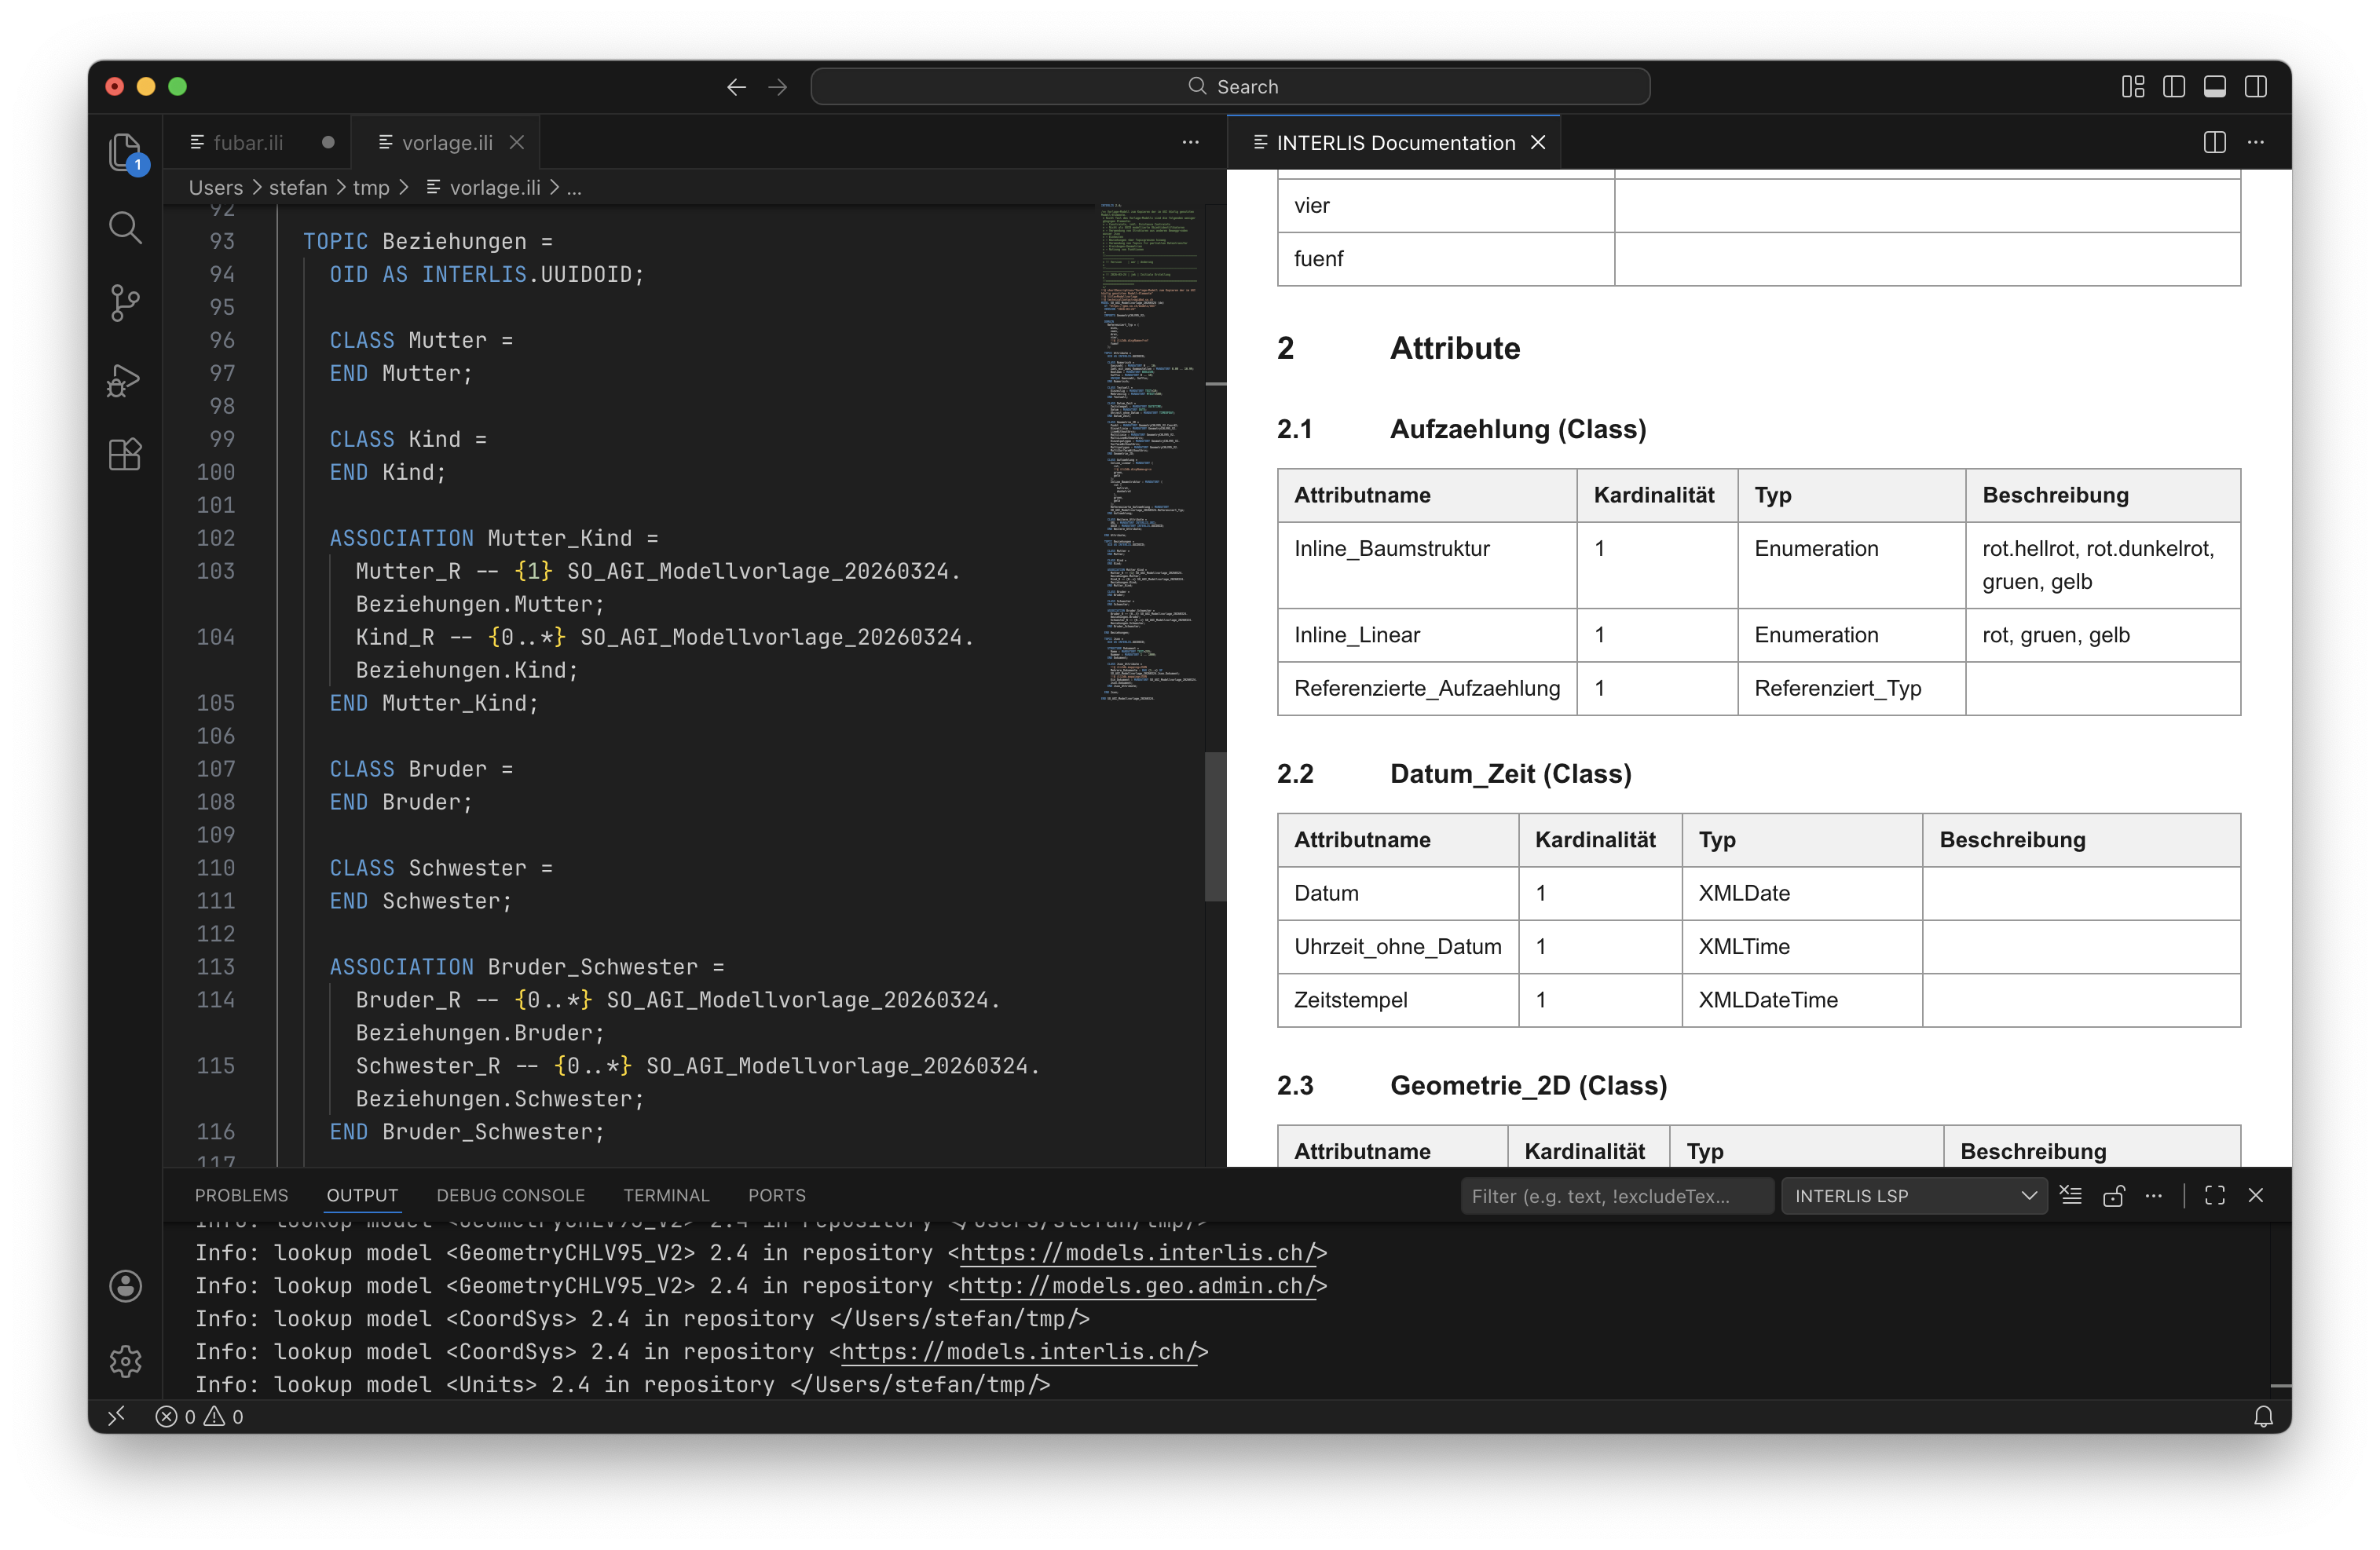Click the editor minimap preview

point(1150,451)
